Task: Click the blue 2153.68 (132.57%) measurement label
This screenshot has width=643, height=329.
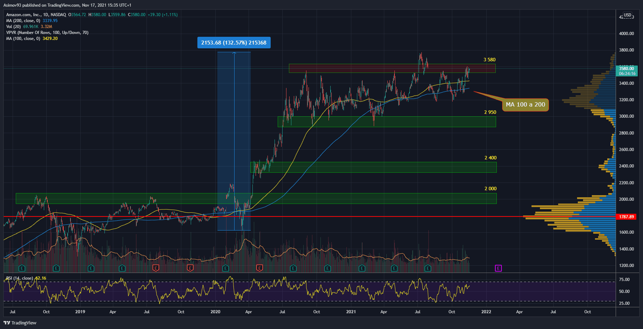Action: pyautogui.click(x=234, y=43)
